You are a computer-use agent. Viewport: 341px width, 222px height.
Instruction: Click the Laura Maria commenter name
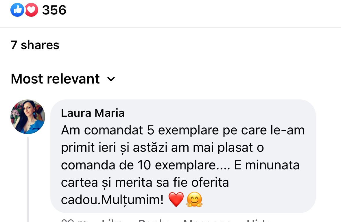tap(93, 113)
